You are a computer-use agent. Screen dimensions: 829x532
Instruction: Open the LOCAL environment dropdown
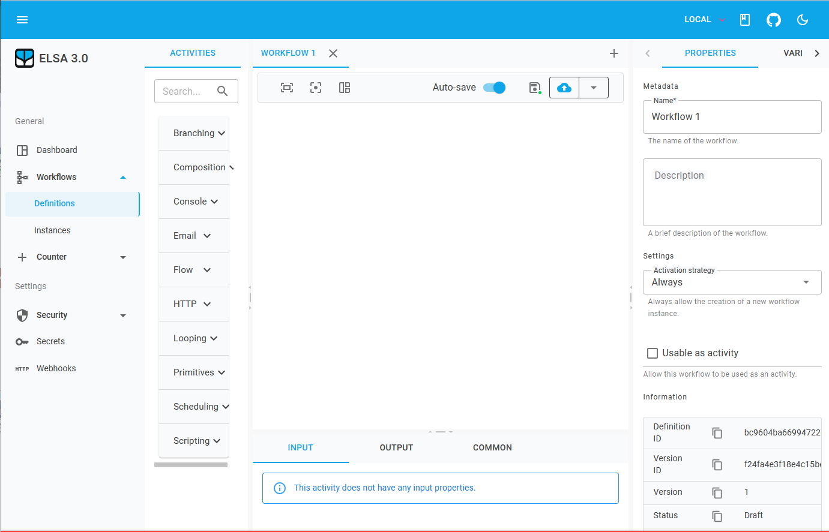point(705,20)
